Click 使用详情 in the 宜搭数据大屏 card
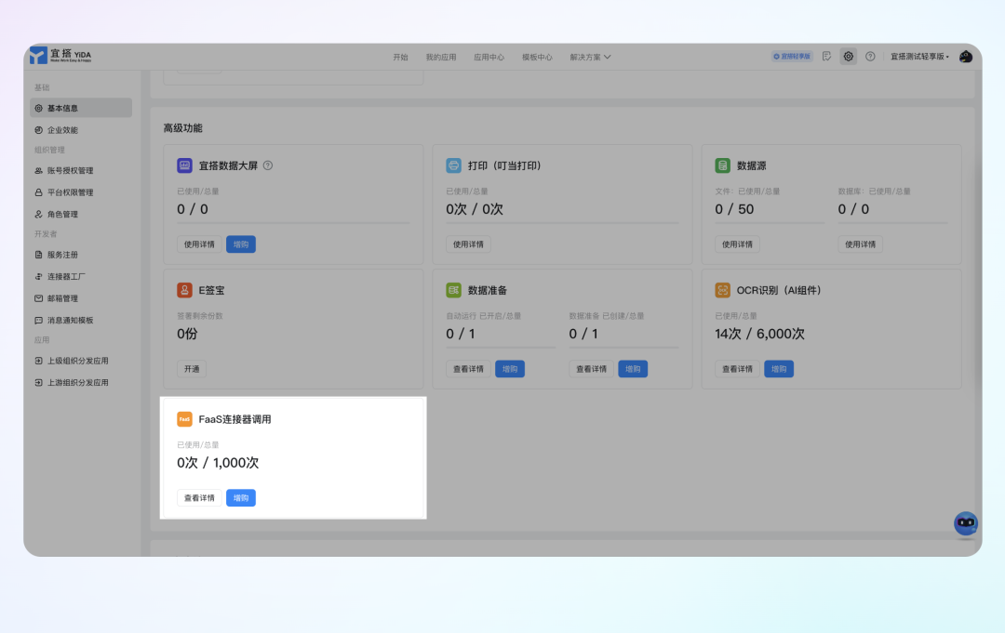 (199, 244)
